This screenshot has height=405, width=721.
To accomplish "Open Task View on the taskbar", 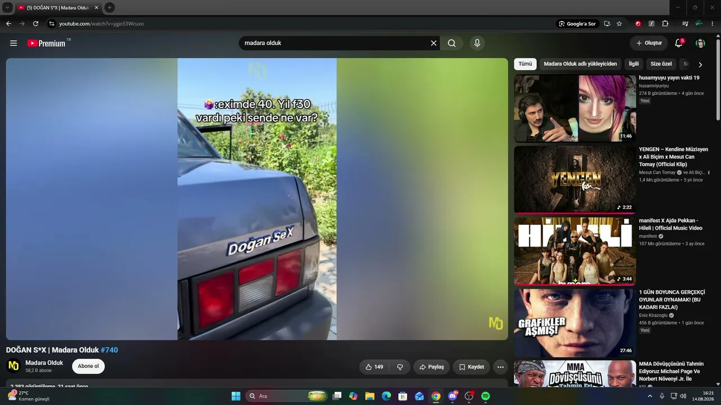I will click(337, 396).
